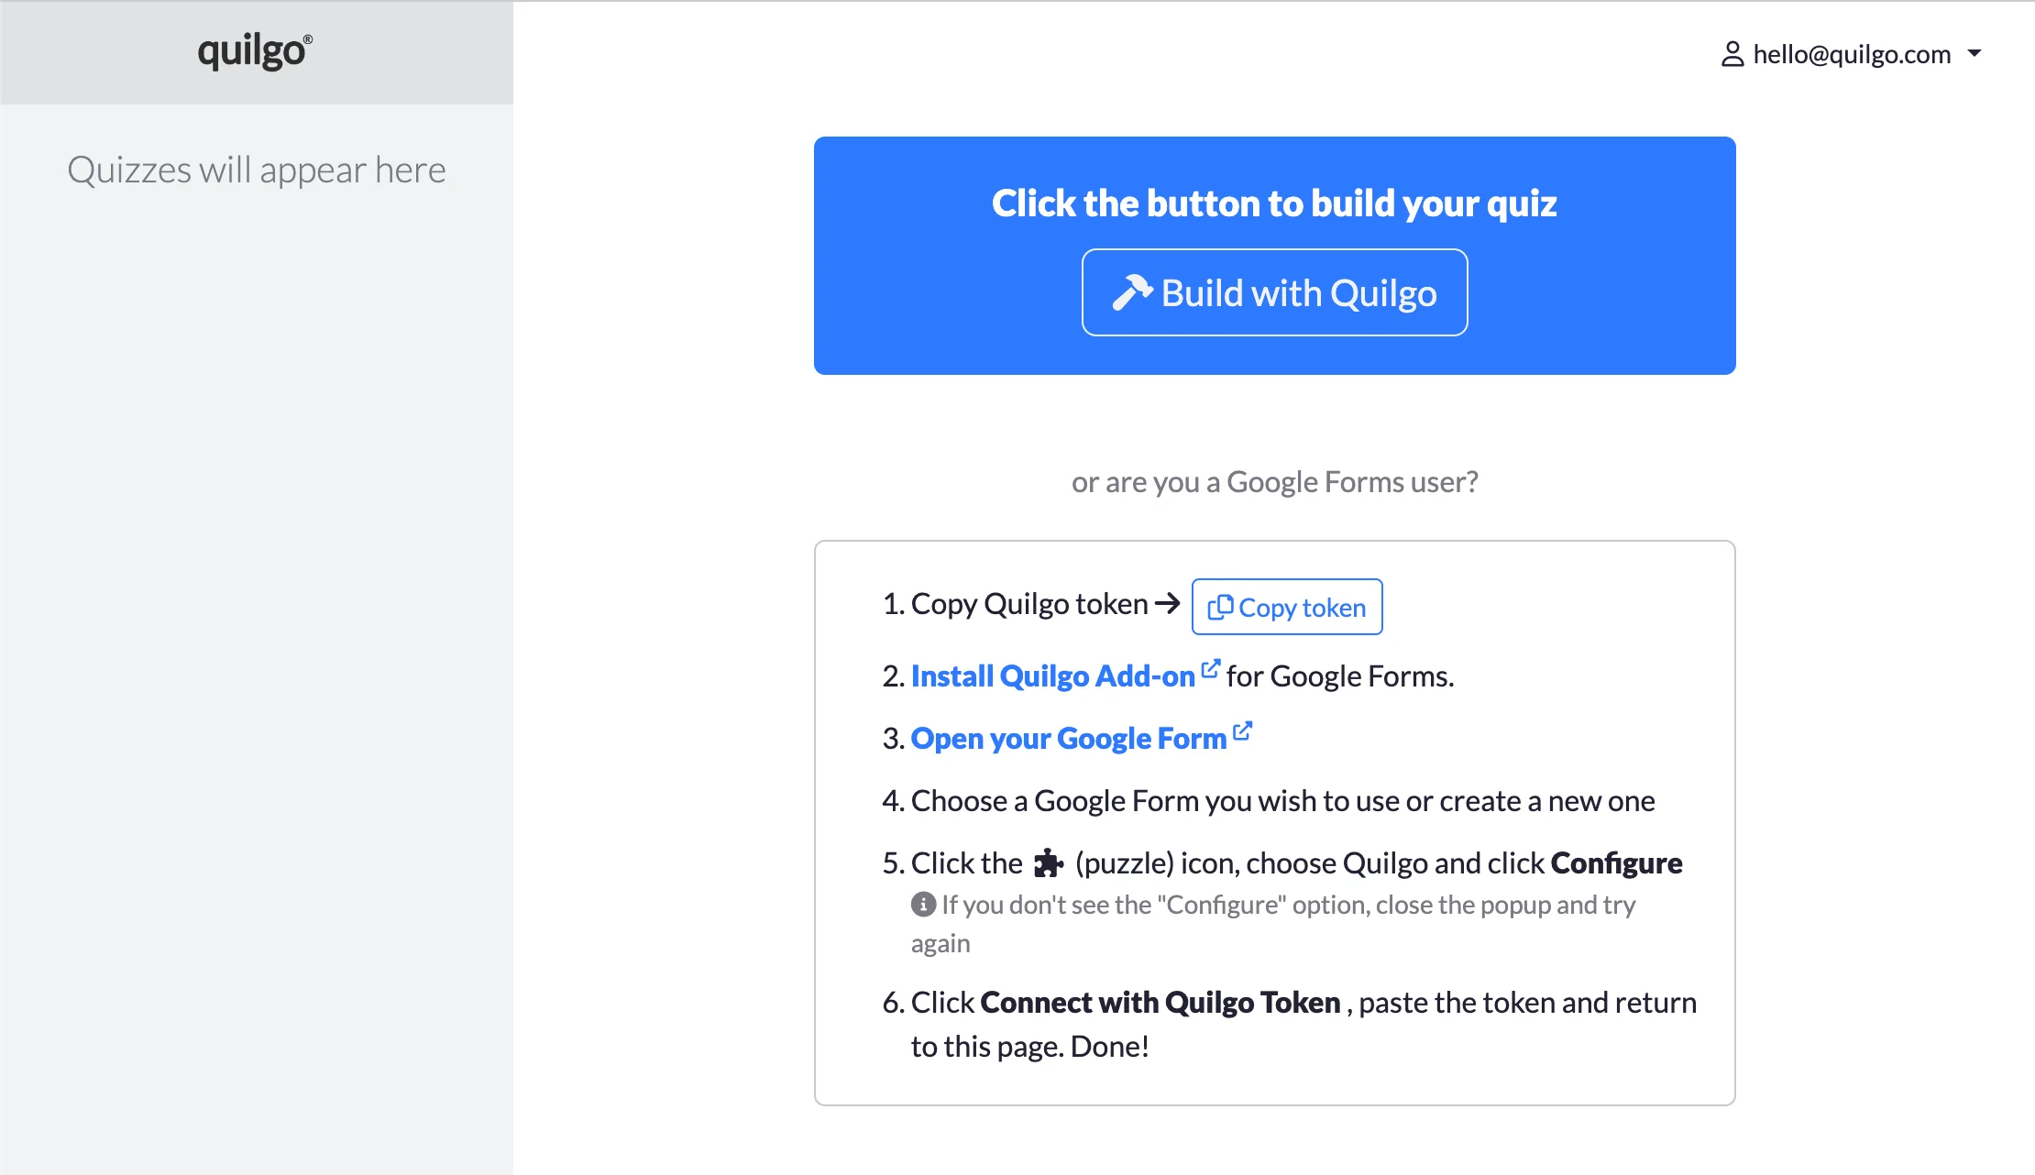
Task: Click the Google Forms instructions box
Action: [x=1274, y=825]
